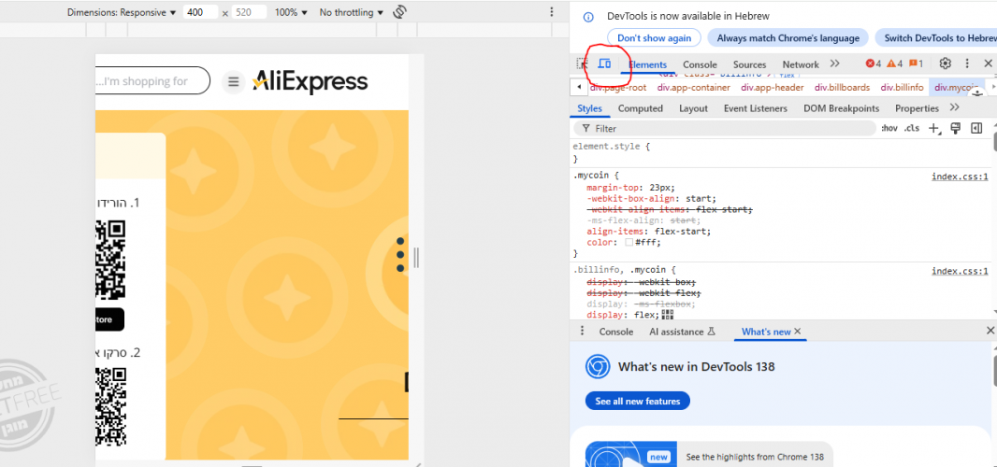
Task: Click See all new features button
Action: [638, 401]
